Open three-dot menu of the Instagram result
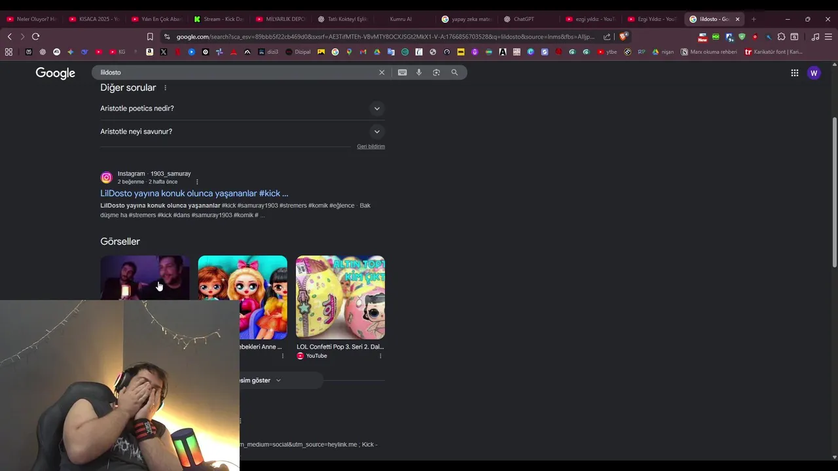 (197, 182)
